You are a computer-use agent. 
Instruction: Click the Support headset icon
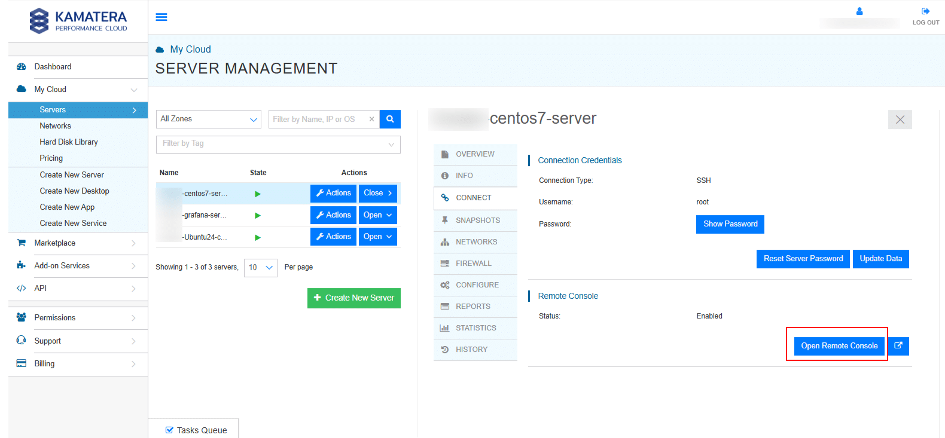click(22, 340)
